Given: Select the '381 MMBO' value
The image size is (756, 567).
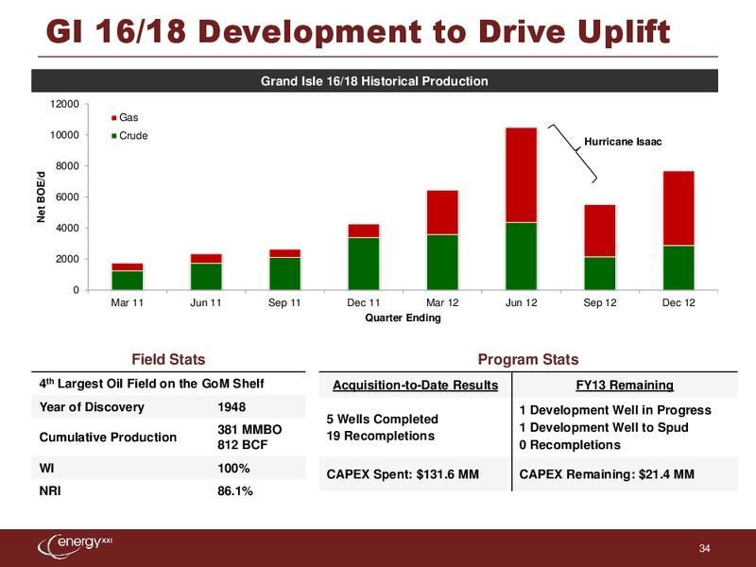Looking at the screenshot, I should coord(249,429).
